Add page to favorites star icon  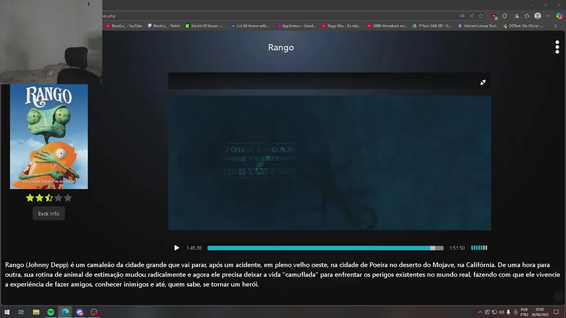pyautogui.click(x=481, y=16)
